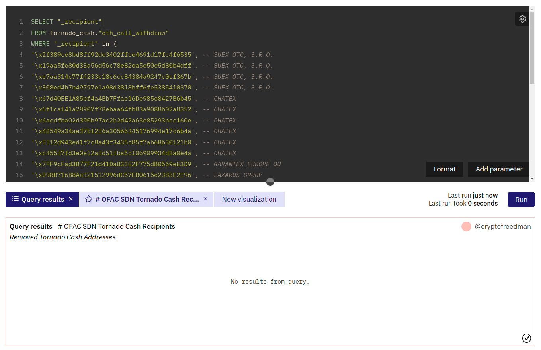The image size is (541, 350).
Task: Click address \x48549a34ae37b12f on line 11
Action: pyautogui.click(x=113, y=131)
